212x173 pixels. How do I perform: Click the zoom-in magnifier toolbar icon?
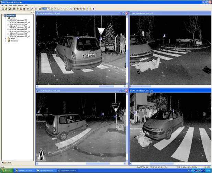pyautogui.click(x=51, y=9)
